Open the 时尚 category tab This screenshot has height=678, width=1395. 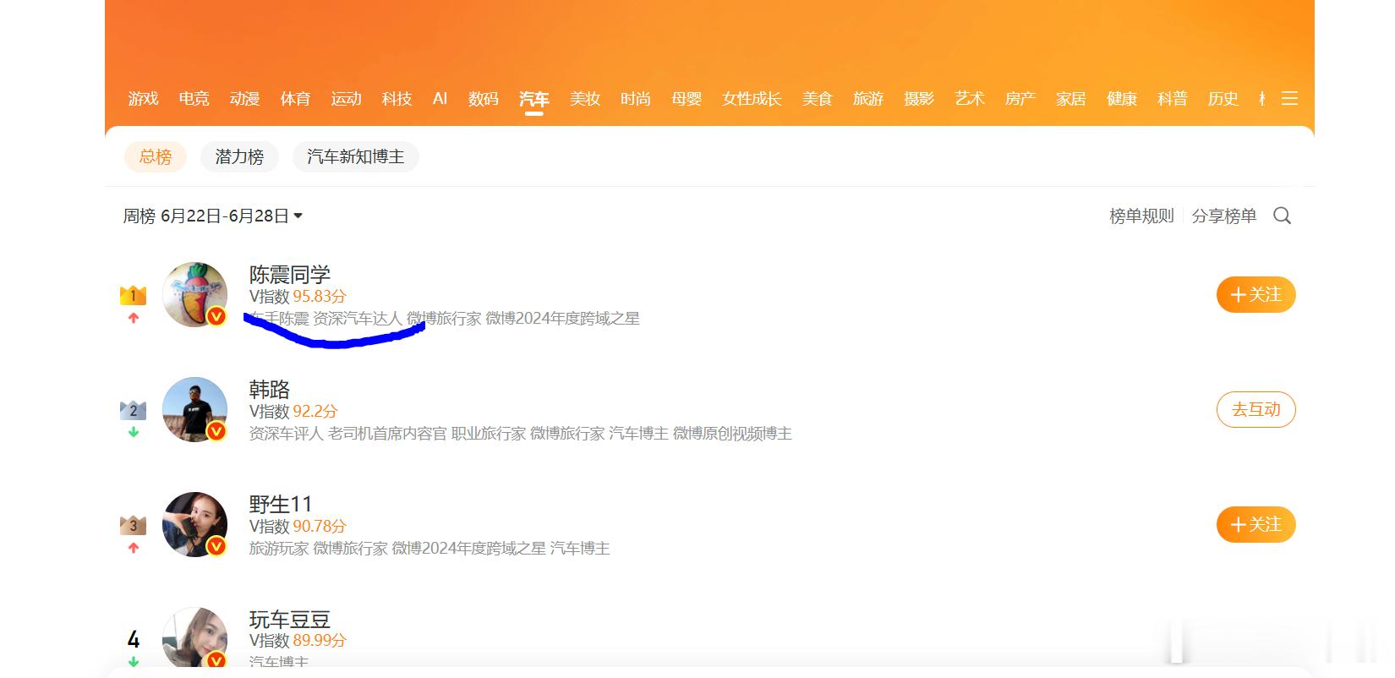point(636,99)
